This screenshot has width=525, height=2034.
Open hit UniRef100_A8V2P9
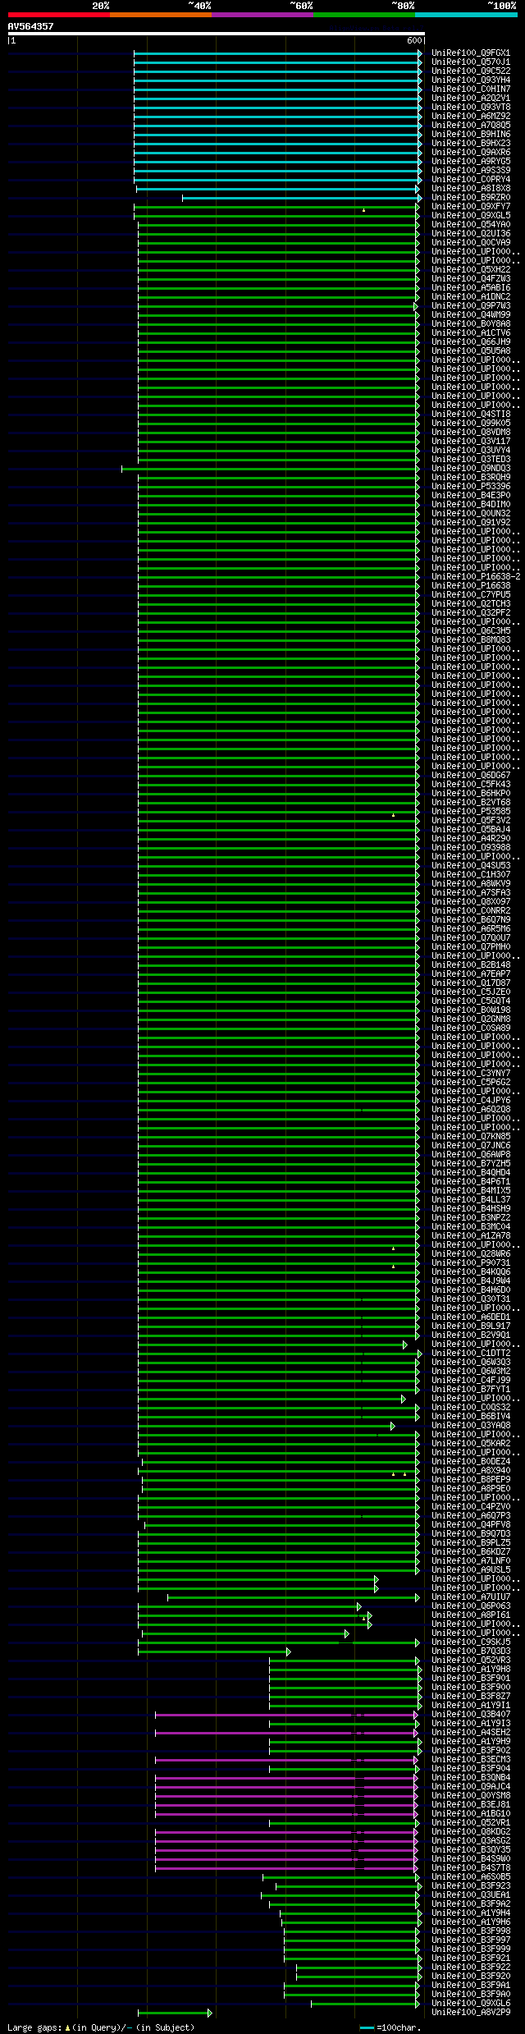(x=471, y=2013)
